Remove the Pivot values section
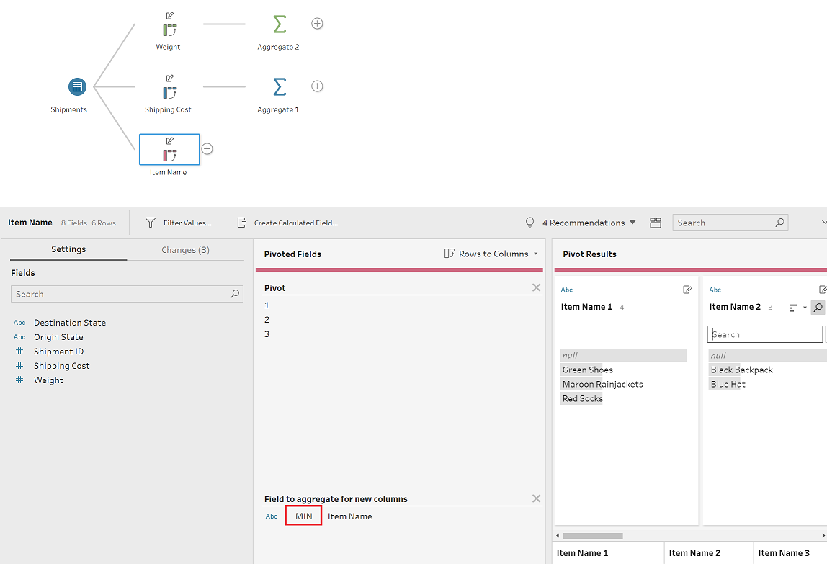Image resolution: width=827 pixels, height=564 pixels. [537, 287]
